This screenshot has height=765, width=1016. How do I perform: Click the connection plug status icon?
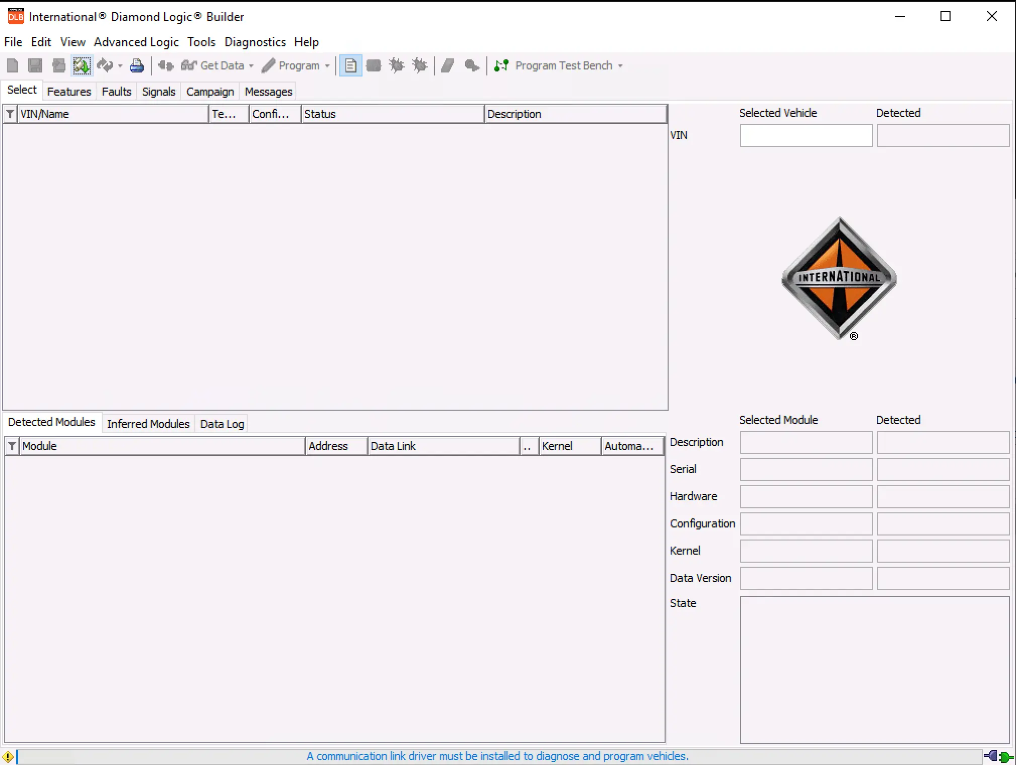click(x=998, y=756)
